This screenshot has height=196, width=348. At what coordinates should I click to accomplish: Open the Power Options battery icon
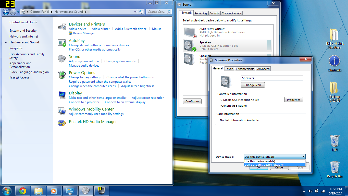point(62,75)
